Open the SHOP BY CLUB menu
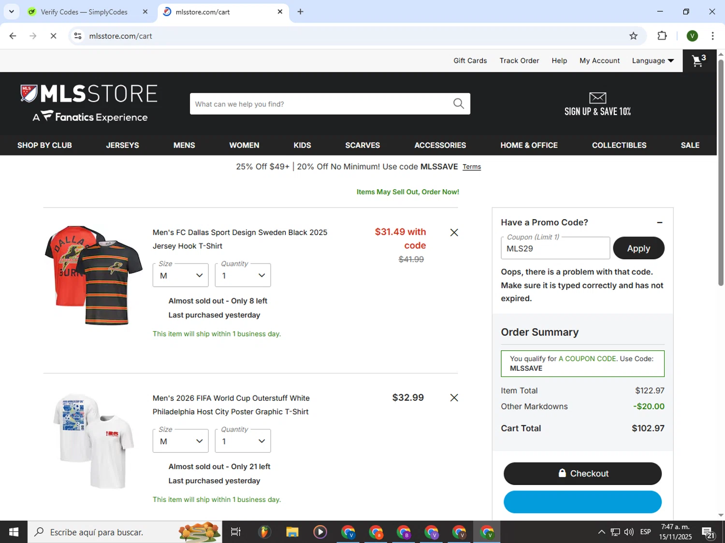The width and height of the screenshot is (725, 543). tap(44, 145)
